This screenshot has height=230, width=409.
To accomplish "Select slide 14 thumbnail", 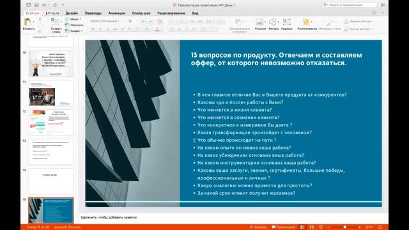I will click(x=51, y=181).
